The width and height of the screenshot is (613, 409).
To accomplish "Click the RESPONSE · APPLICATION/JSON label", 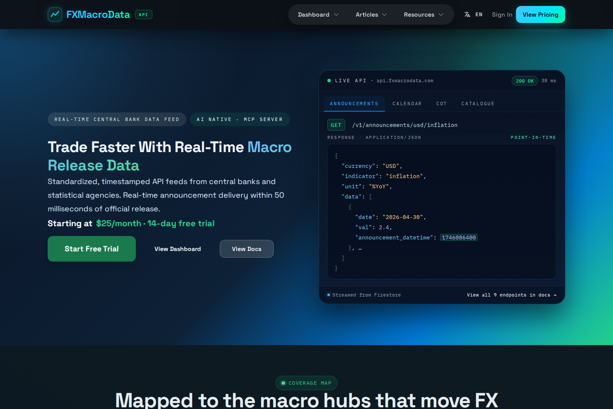I will 374,138.
